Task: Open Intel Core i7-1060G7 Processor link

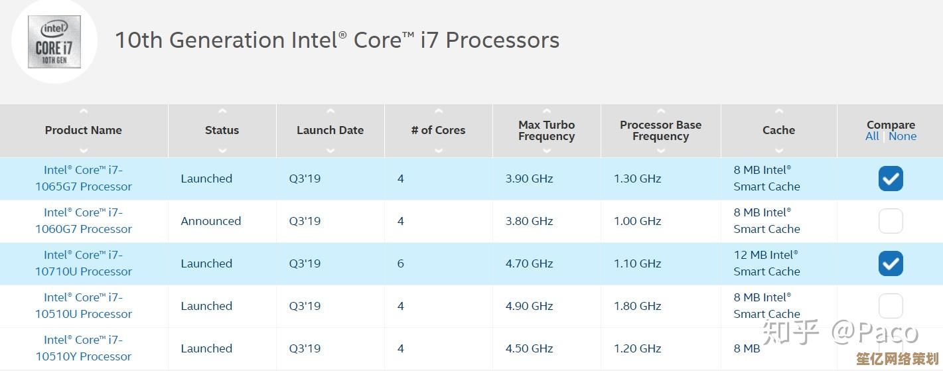Action: coord(84,221)
